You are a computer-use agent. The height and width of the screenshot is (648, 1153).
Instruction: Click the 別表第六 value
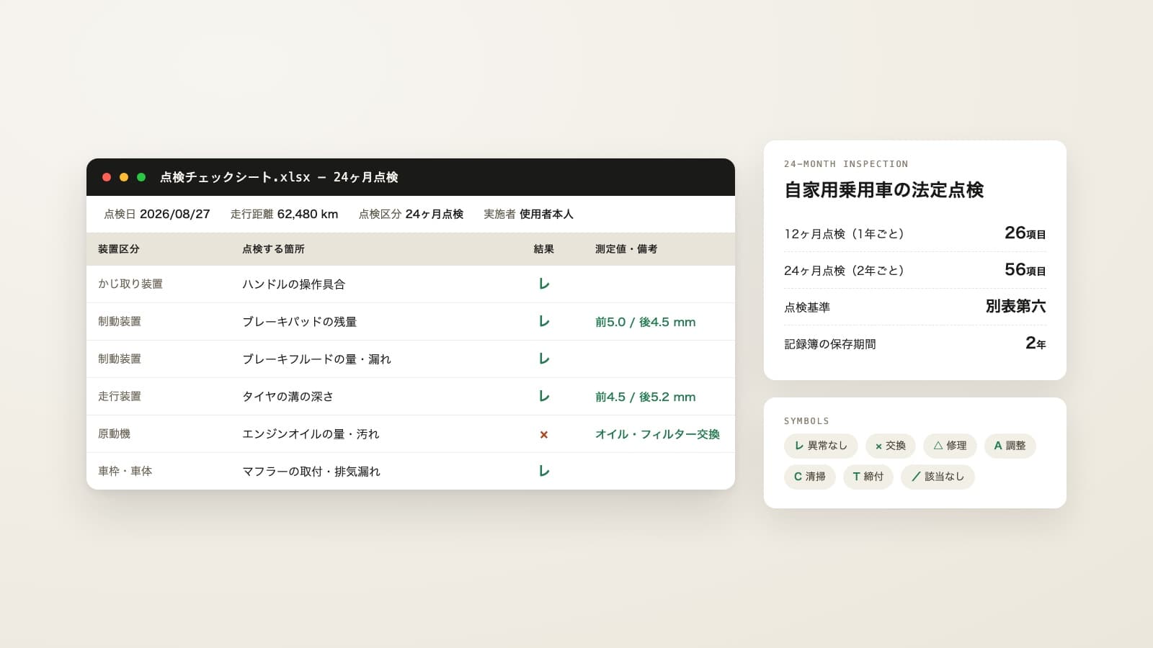[x=1016, y=306]
